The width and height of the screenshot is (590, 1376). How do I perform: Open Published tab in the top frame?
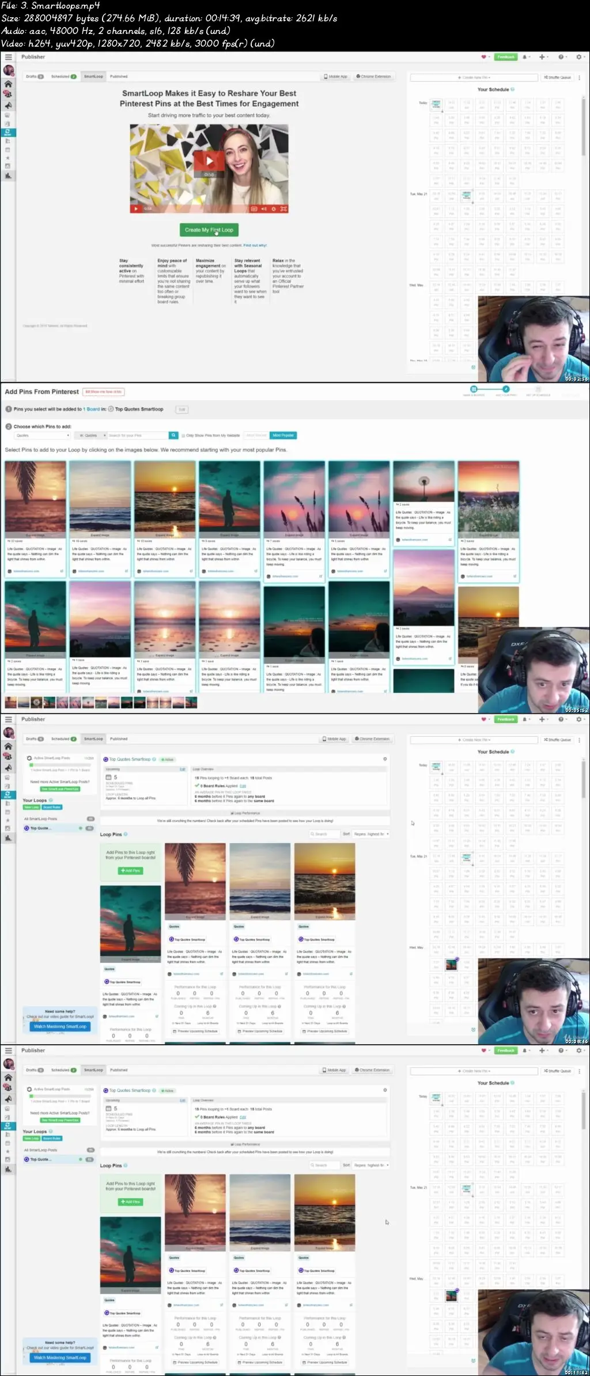(119, 77)
